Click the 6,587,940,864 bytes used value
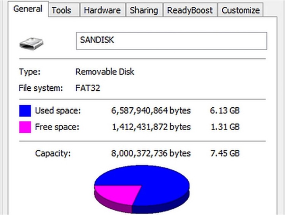The height and width of the screenshot is (215, 285). (x=151, y=110)
